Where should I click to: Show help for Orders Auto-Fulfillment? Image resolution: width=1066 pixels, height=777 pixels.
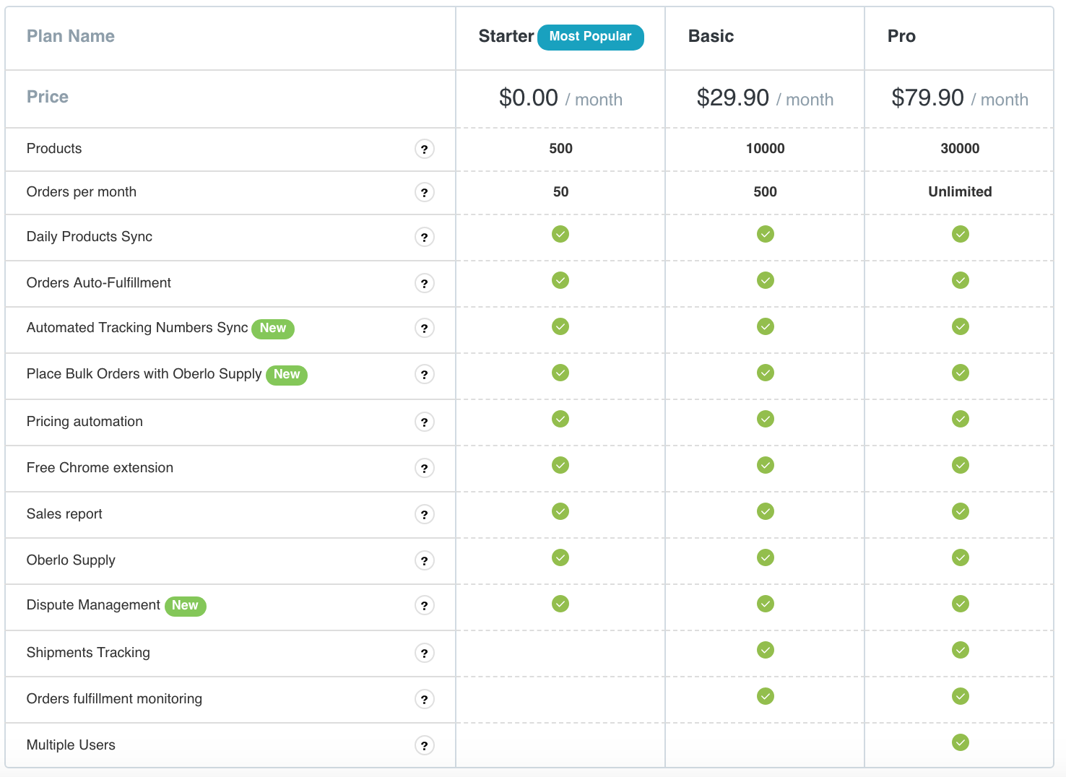[x=425, y=284]
